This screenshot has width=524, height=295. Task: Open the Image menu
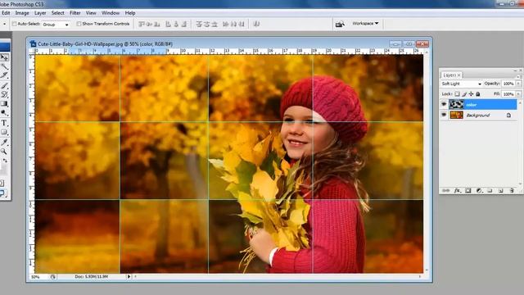[22, 13]
